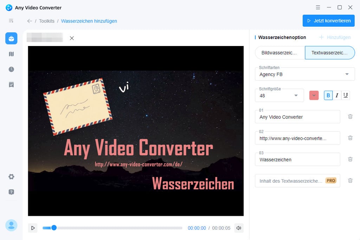Edit the 03 Wasserzeichen text field
This screenshot has height=240, width=360.
(297, 160)
